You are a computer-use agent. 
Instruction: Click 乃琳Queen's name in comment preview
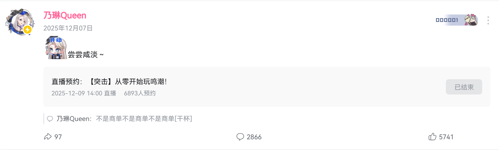(74, 119)
